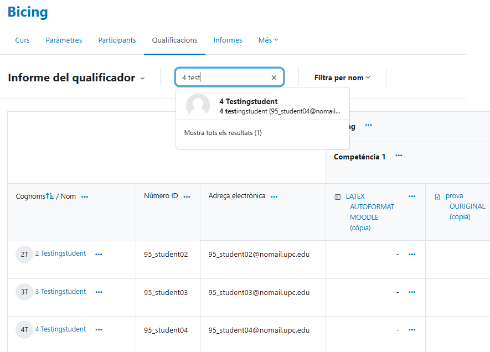Clear the user search field text
The width and height of the screenshot is (490, 352).
point(274,78)
